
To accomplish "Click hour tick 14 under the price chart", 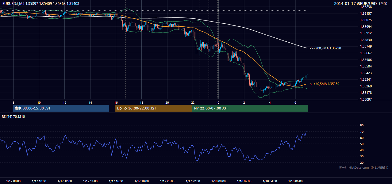I will 90,102.
